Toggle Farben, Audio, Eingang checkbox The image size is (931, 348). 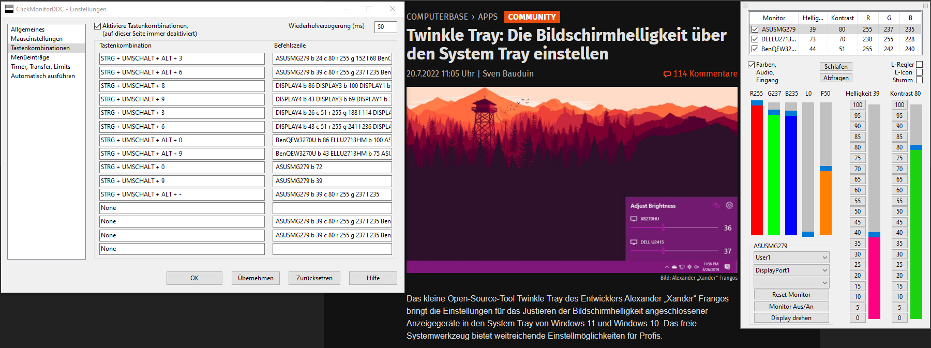point(751,65)
